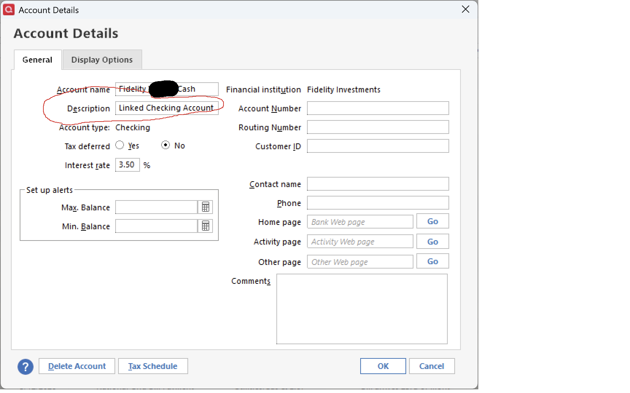Click the Account Number field
The image size is (630, 393).
pyautogui.click(x=378, y=108)
